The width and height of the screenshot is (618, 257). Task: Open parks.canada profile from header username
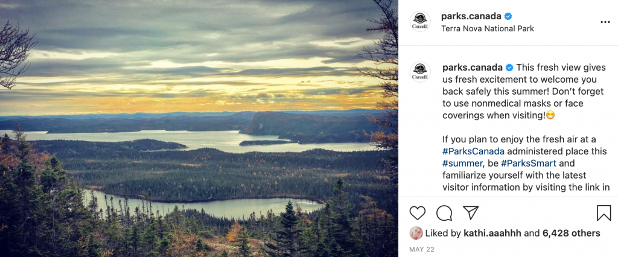(x=471, y=16)
